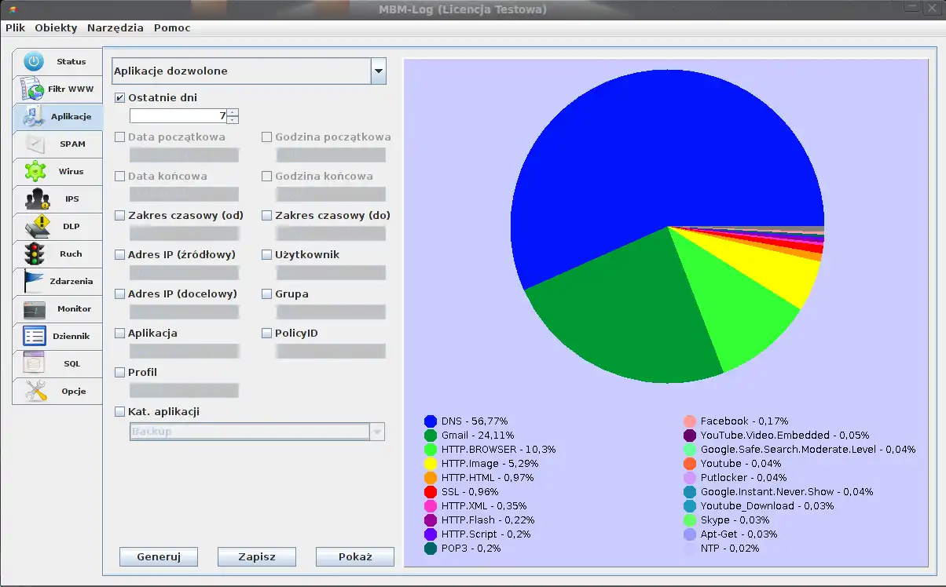946x587 pixels.
Task: Open the Ruch traffic light icon
Action: 35,253
